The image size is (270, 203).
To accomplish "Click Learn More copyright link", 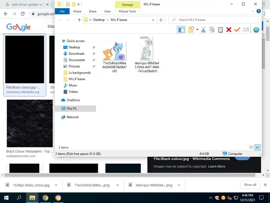I will click(216, 167).
